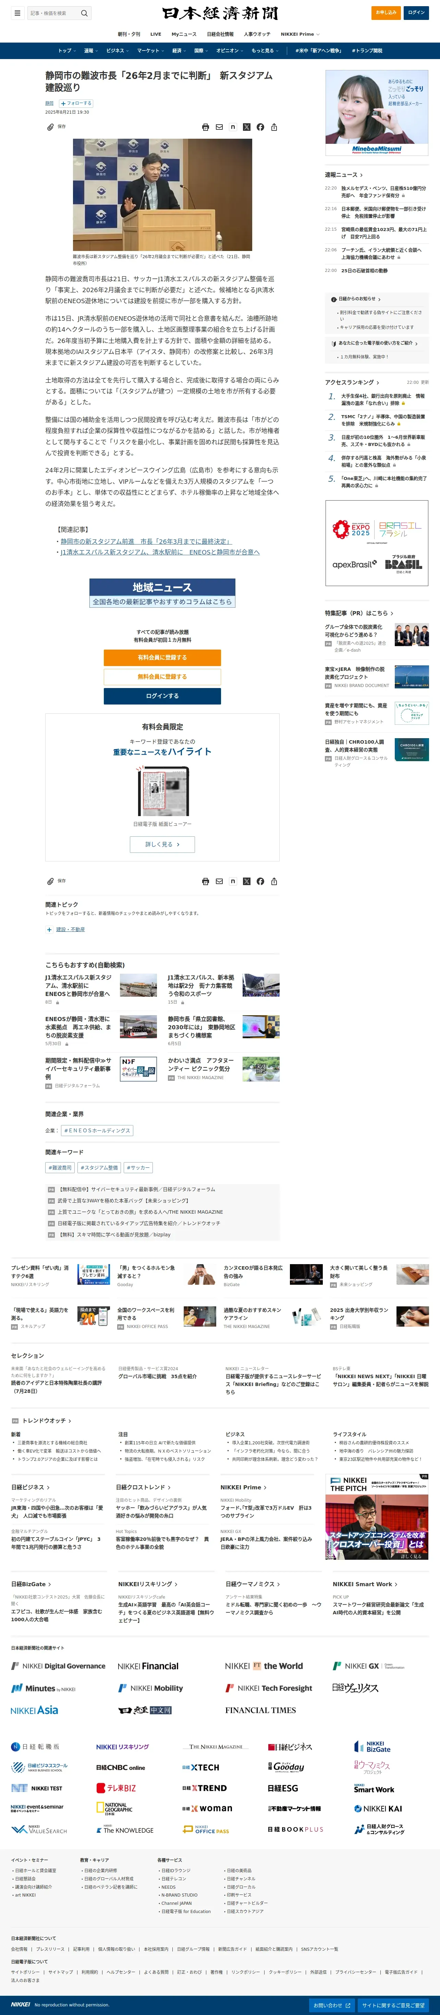This screenshot has width=440, height=2015.
Task: Click the X share icon above article
Action: pyautogui.click(x=246, y=127)
